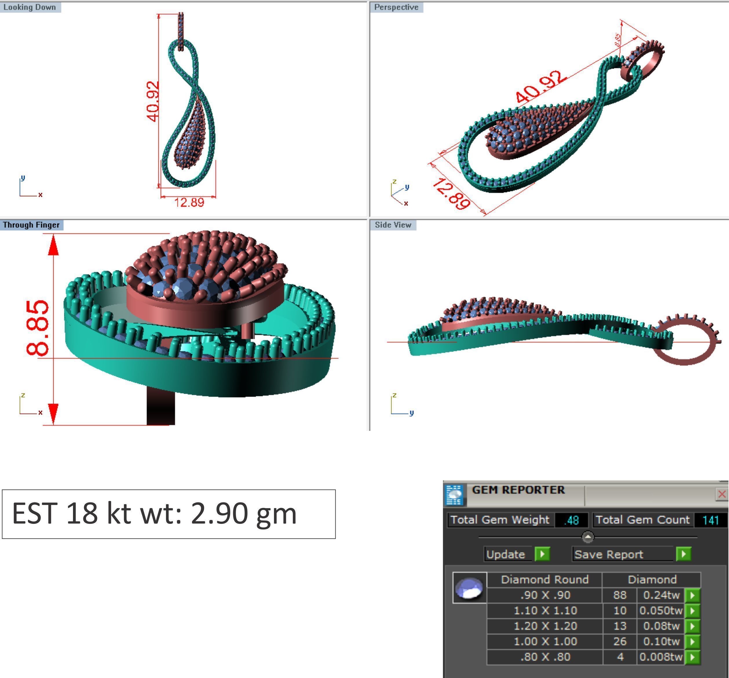Screen dimensions: 729x678
Task: Collapse the Gem Reporter summary with the round expander
Action: pyautogui.click(x=588, y=537)
